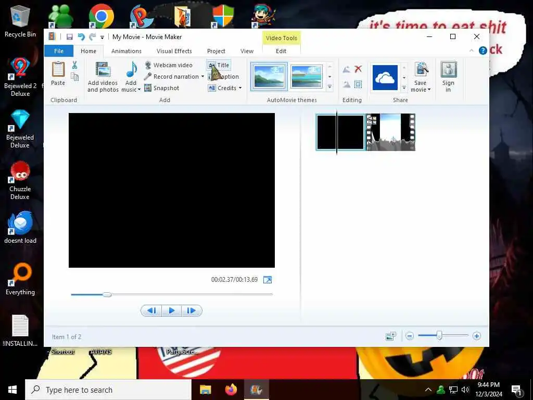Expand the Share destinations gallery
This screenshot has height=400, width=533.
[x=404, y=87]
